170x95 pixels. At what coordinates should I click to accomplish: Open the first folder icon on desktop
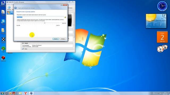(x=3, y=13)
